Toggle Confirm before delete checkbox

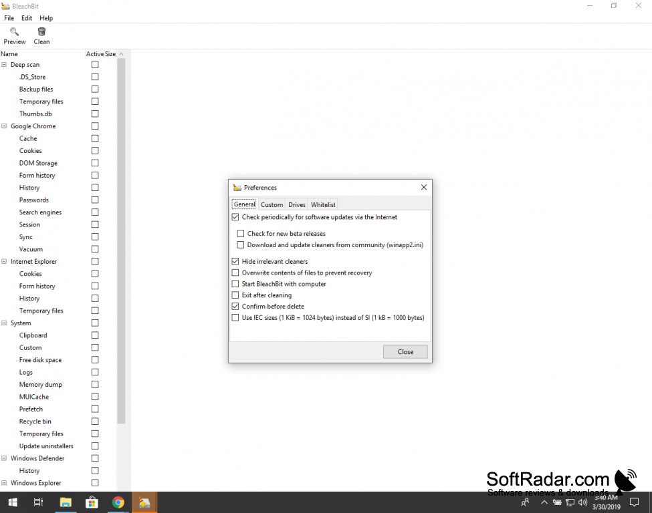tap(235, 307)
